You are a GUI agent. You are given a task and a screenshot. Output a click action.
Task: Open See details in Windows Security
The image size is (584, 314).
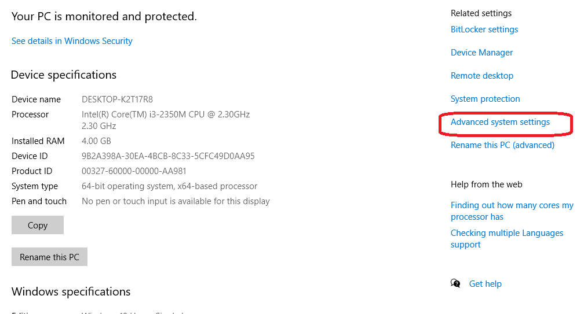coord(72,41)
